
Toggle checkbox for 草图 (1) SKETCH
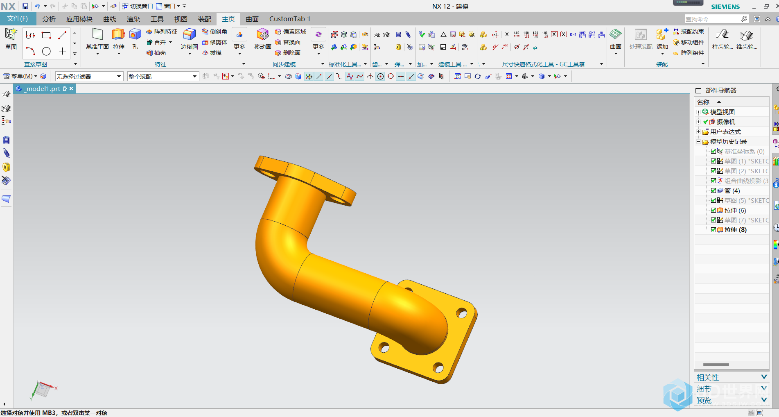pos(714,161)
